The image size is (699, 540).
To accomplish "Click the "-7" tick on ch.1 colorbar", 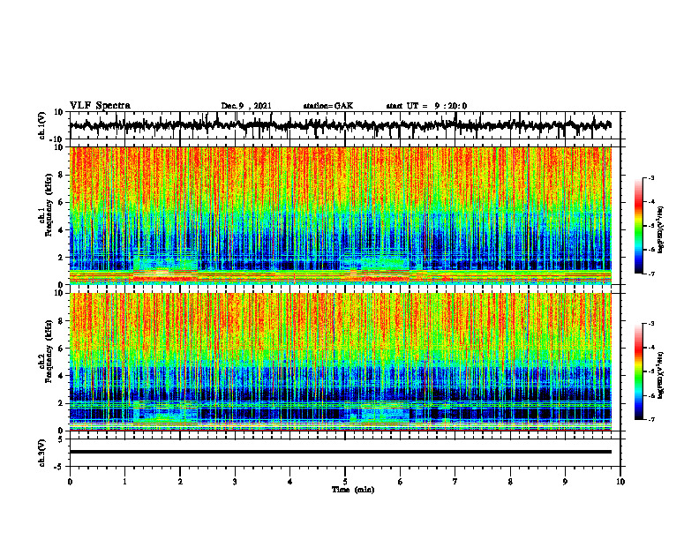I will click(650, 274).
